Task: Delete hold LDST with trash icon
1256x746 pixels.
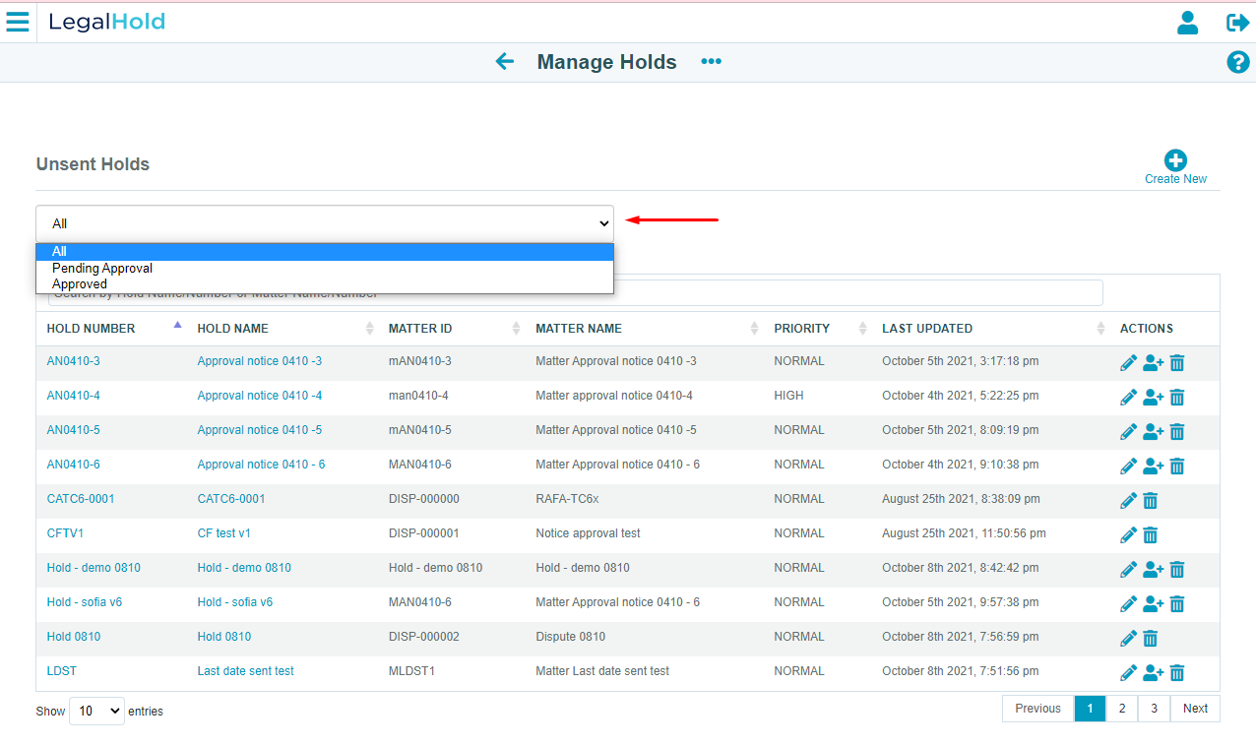Action: pos(1176,673)
